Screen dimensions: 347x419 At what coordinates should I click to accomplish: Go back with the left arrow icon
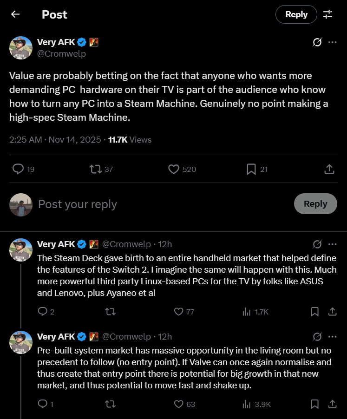[x=15, y=14]
